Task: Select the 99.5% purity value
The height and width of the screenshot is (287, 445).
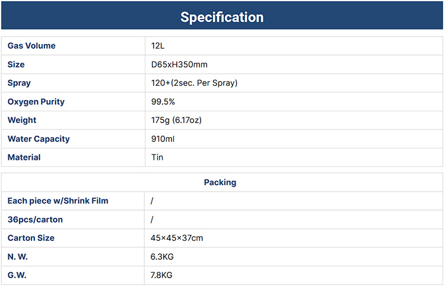Action: [163, 102]
